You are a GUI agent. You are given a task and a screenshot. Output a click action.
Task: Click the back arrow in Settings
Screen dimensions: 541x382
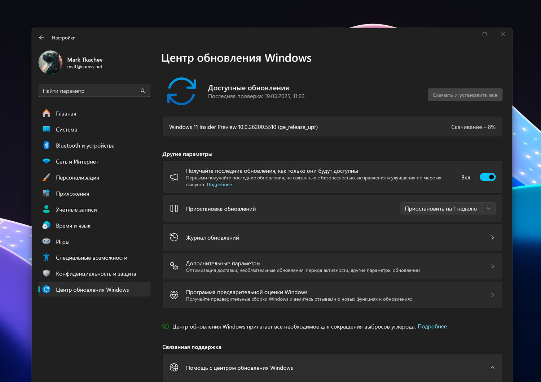point(41,38)
